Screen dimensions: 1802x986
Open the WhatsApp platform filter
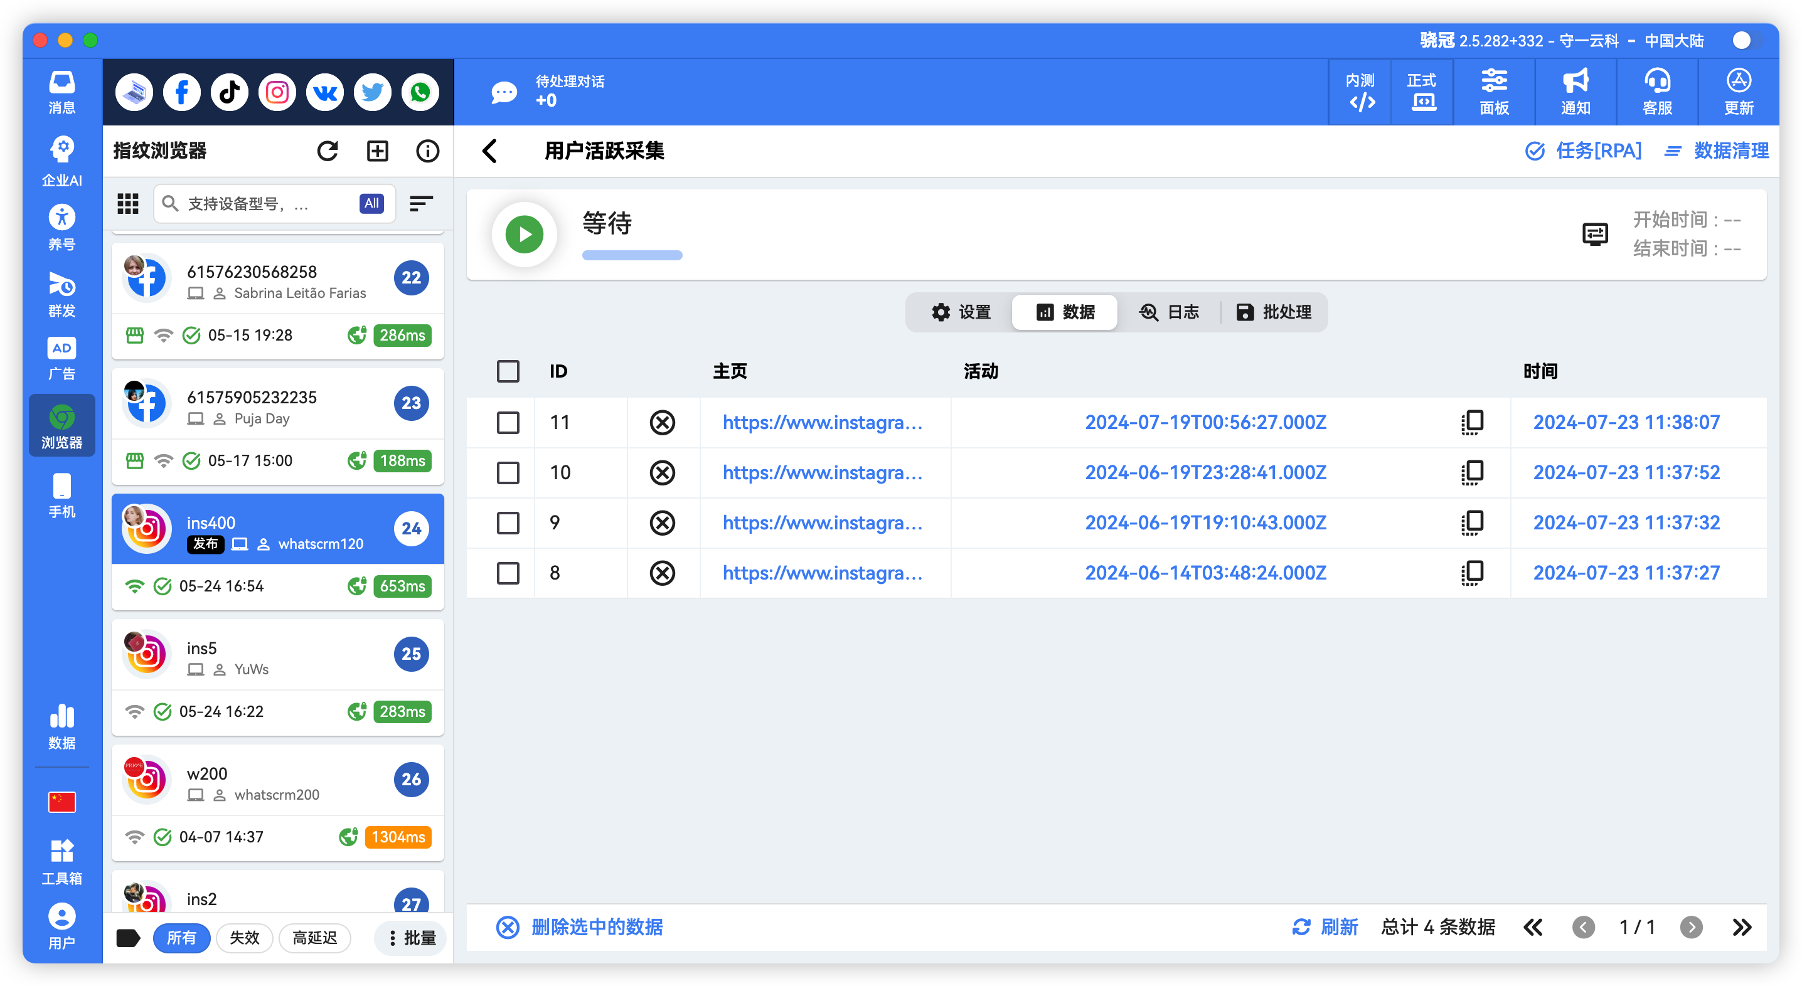click(420, 92)
